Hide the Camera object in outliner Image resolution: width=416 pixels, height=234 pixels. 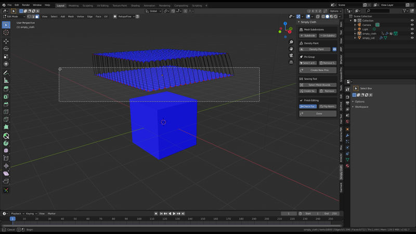click(412, 25)
